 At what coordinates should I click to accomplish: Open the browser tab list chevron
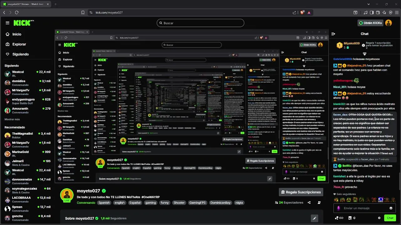368,4
